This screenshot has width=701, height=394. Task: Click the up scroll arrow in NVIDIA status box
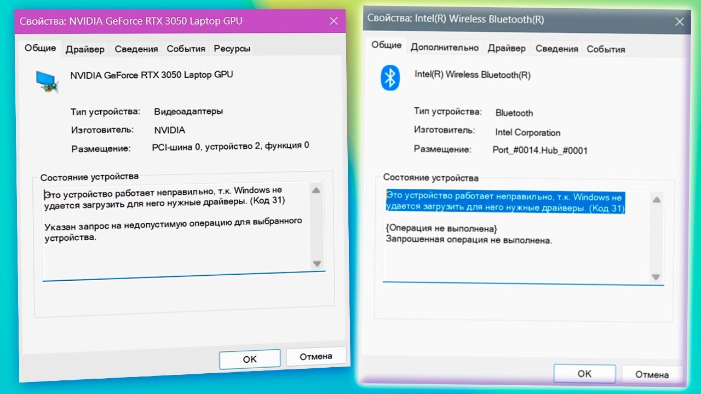coord(316,190)
